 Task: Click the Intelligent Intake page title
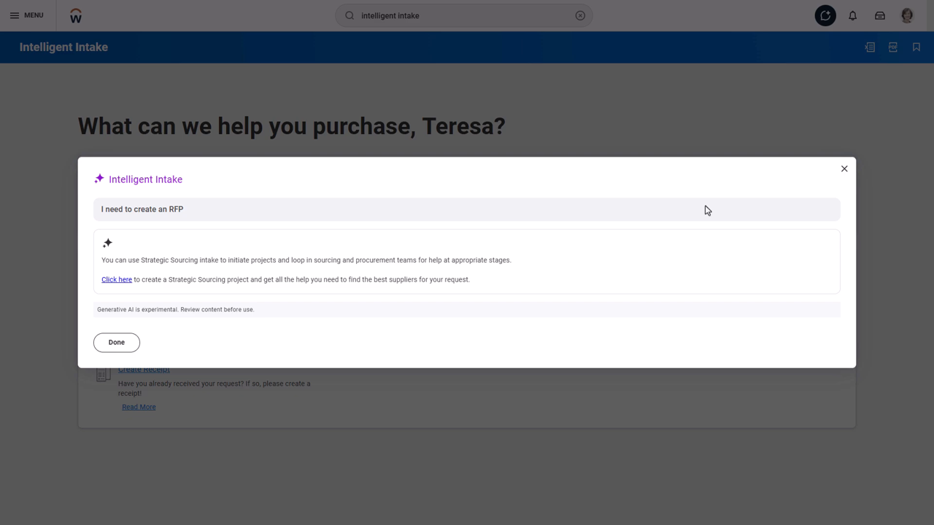coord(63,47)
